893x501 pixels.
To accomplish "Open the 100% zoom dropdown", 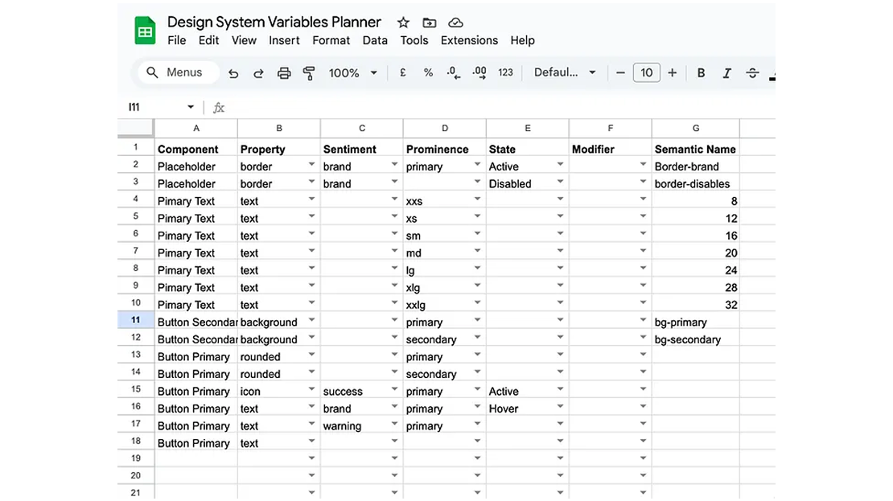I will [x=353, y=73].
